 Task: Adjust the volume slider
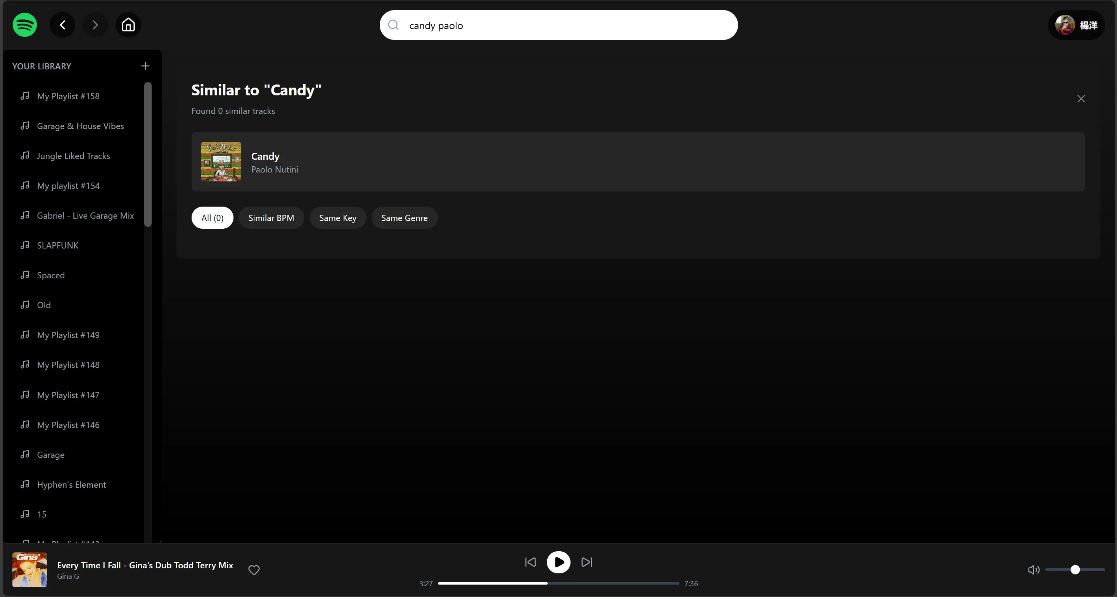(1075, 570)
